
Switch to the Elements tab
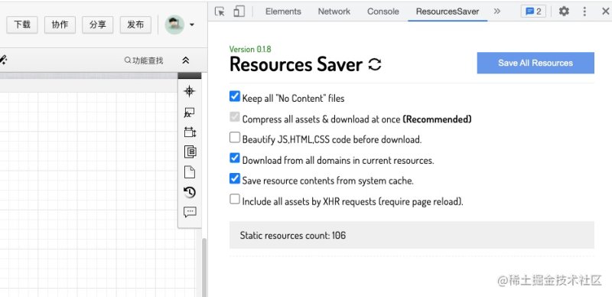[x=283, y=11]
